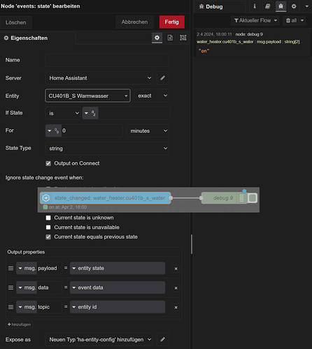Open the State Type string dropdown
The image size is (312, 349).
(x=107, y=149)
